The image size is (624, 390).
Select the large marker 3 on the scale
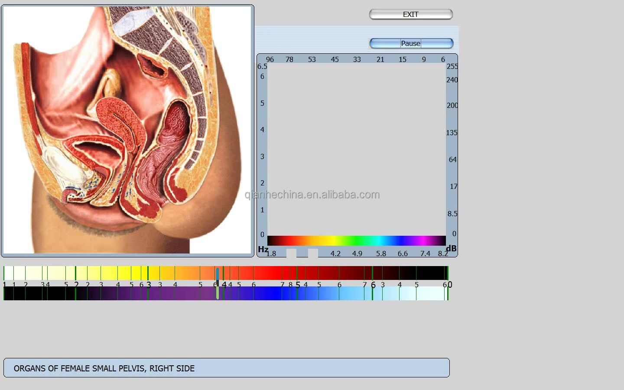[149, 285]
